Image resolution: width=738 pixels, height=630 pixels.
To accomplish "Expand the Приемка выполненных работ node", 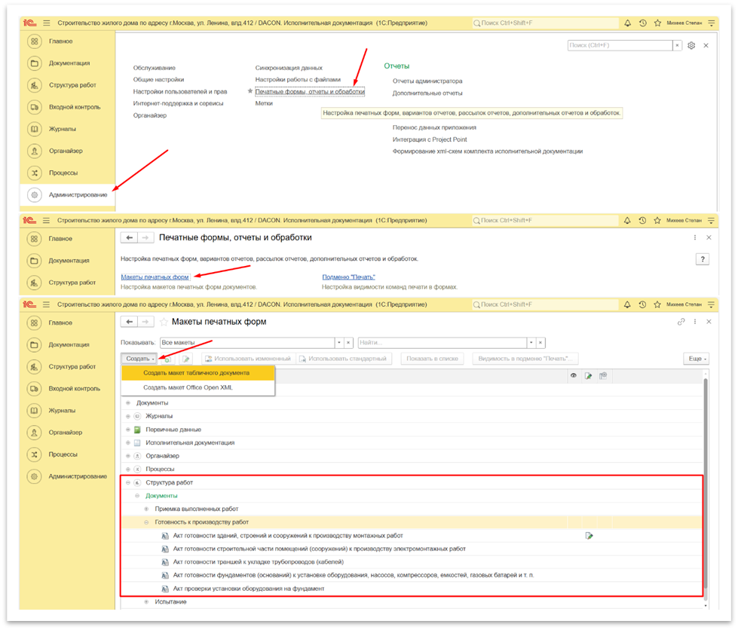I will click(147, 509).
